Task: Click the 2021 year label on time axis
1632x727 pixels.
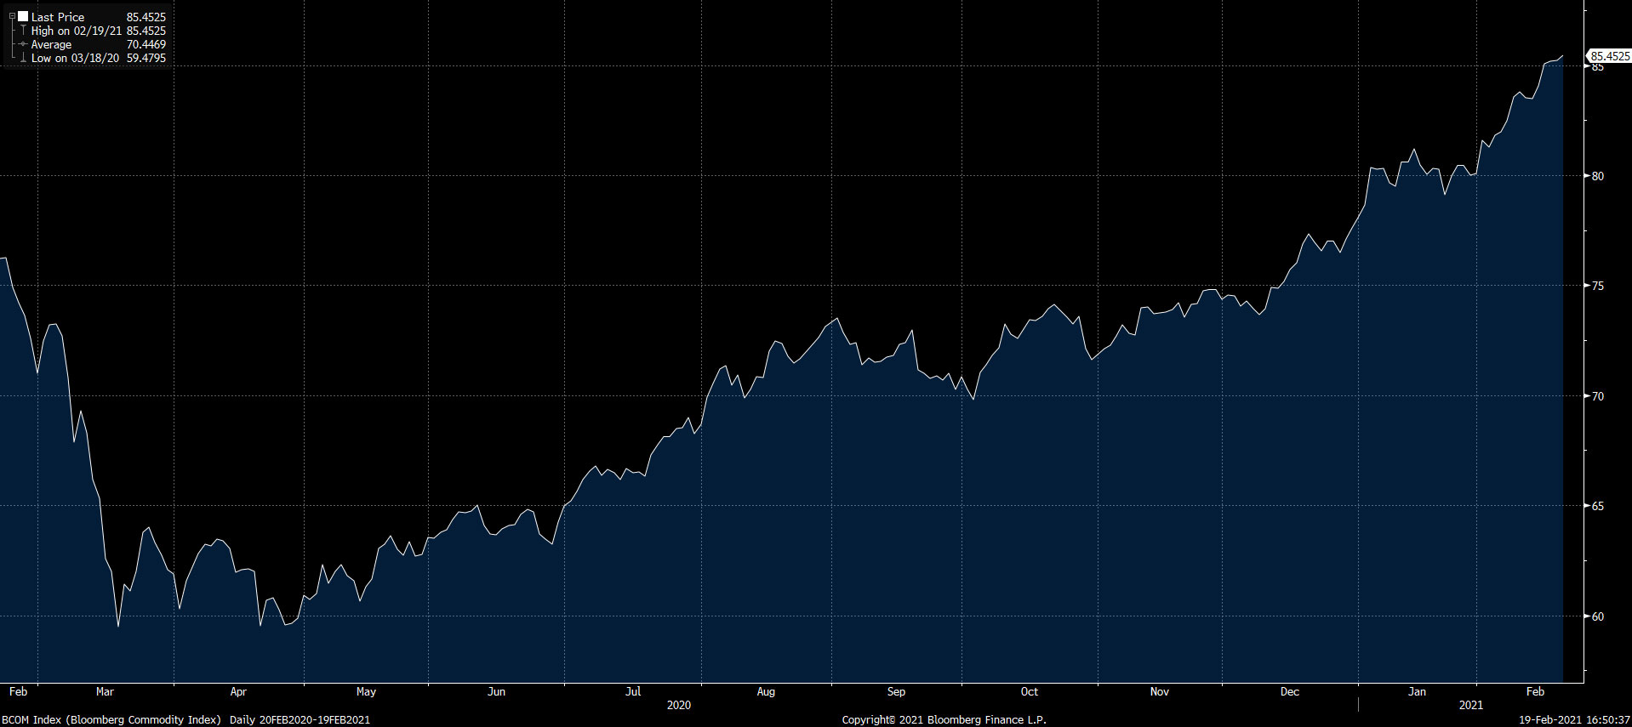Action: tap(1470, 705)
